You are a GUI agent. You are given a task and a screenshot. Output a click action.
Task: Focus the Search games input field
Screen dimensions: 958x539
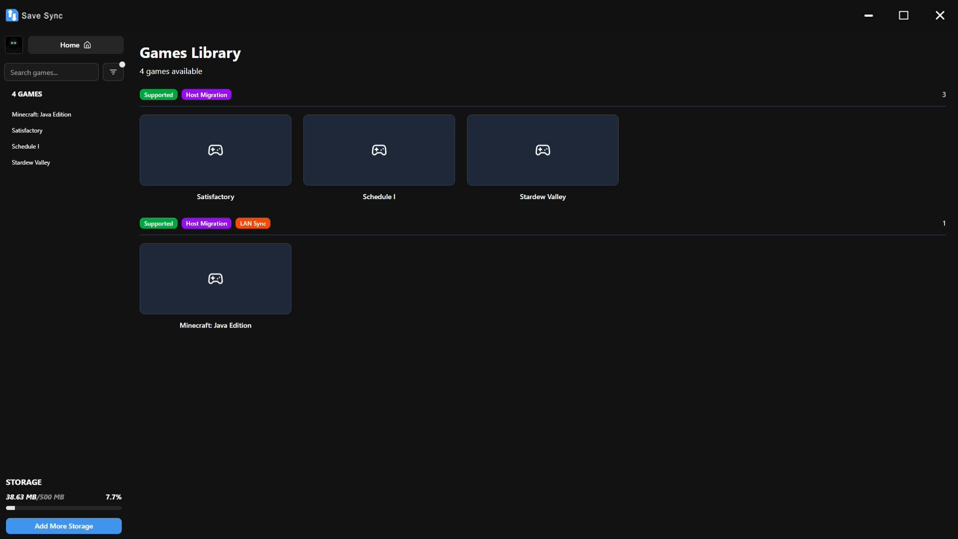[51, 72]
